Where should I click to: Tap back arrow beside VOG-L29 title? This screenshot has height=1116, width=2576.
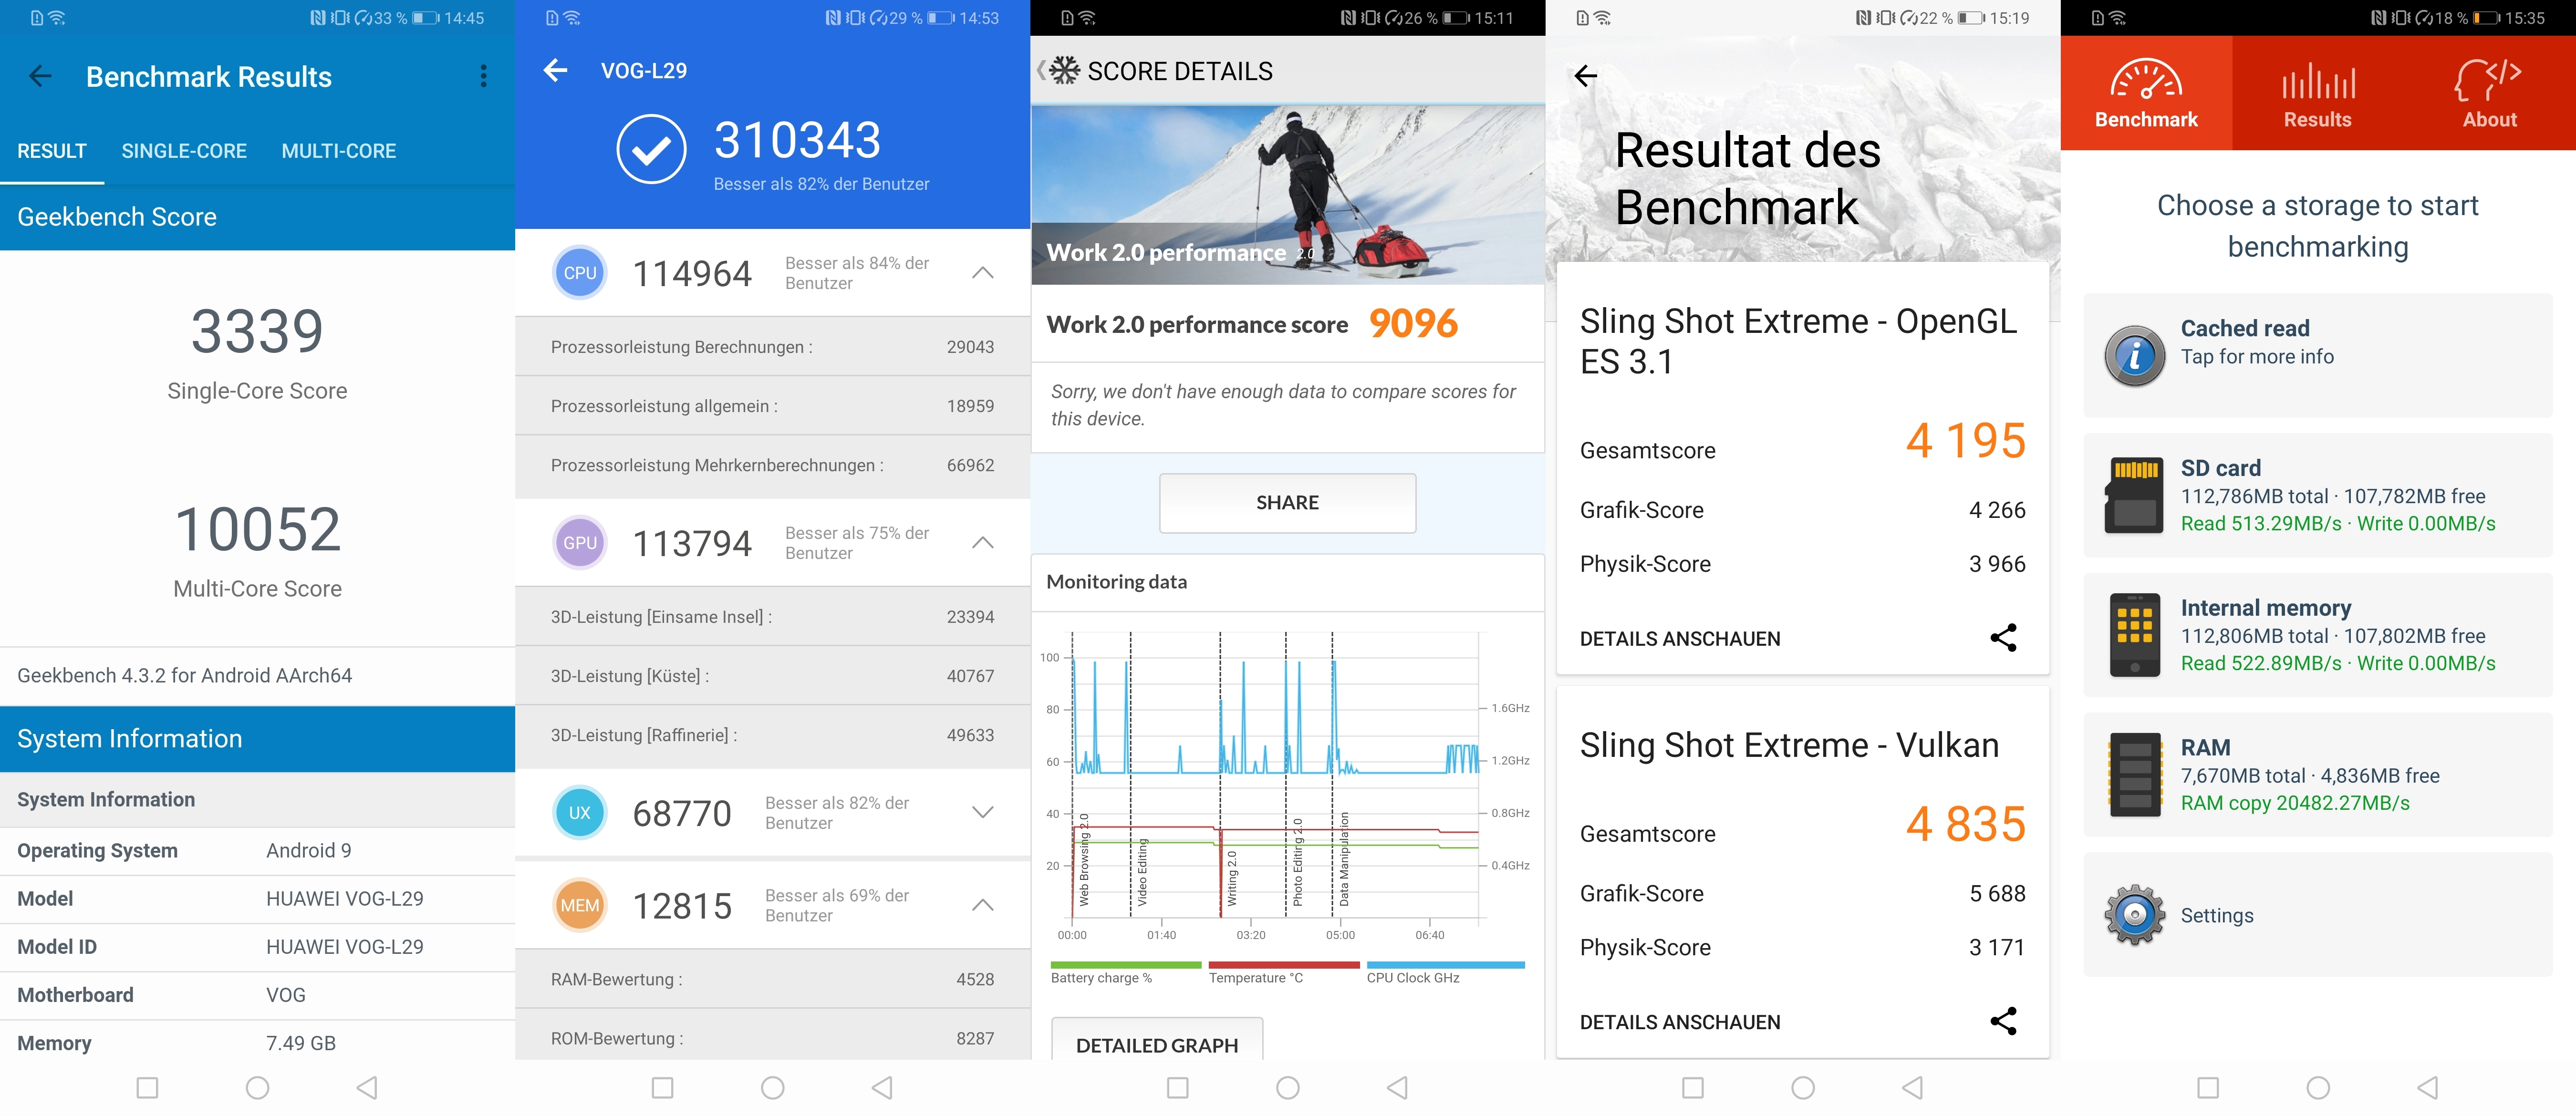tap(555, 70)
